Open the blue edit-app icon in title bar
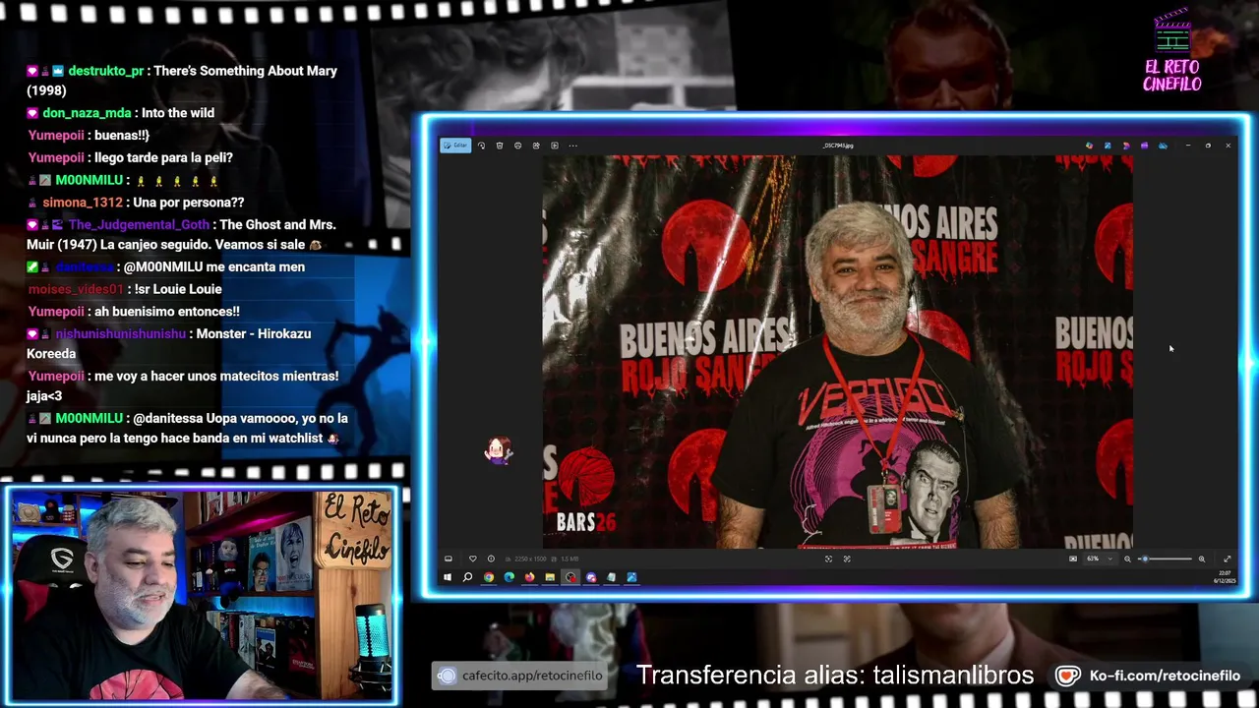The image size is (1259, 708). click(1108, 146)
